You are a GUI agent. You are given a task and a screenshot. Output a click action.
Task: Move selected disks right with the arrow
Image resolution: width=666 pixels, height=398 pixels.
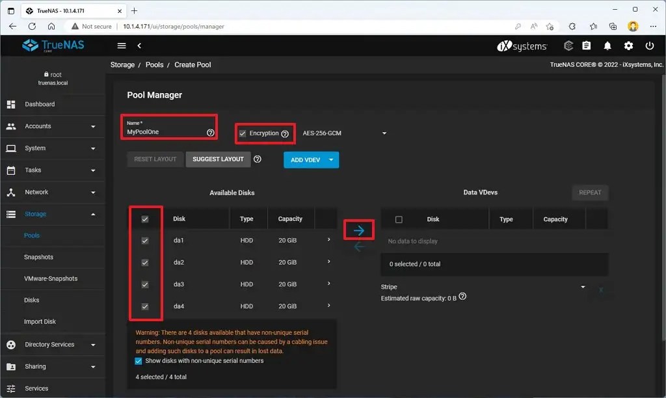[359, 229]
